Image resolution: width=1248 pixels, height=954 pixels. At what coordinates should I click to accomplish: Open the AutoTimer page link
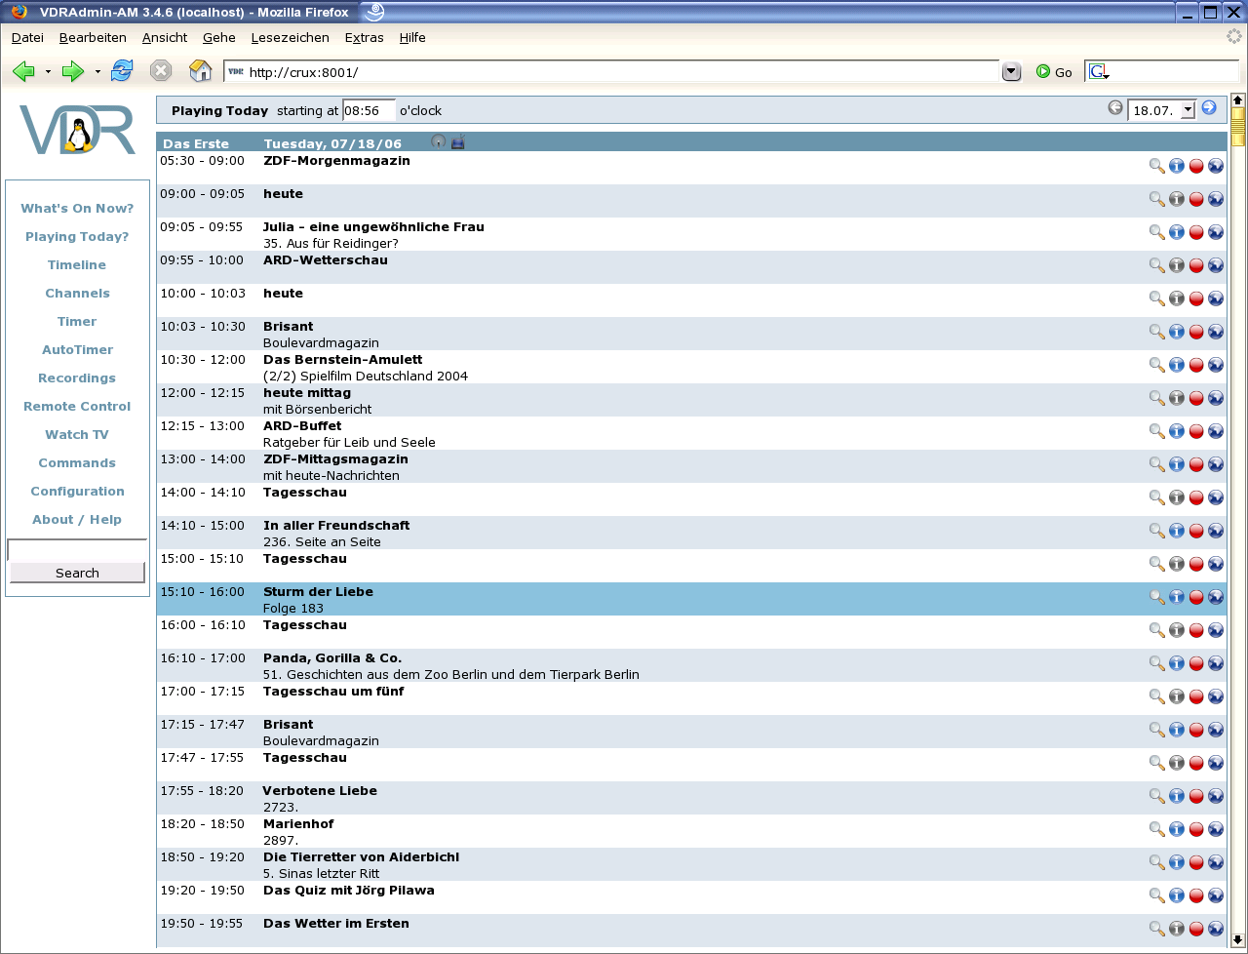(77, 350)
